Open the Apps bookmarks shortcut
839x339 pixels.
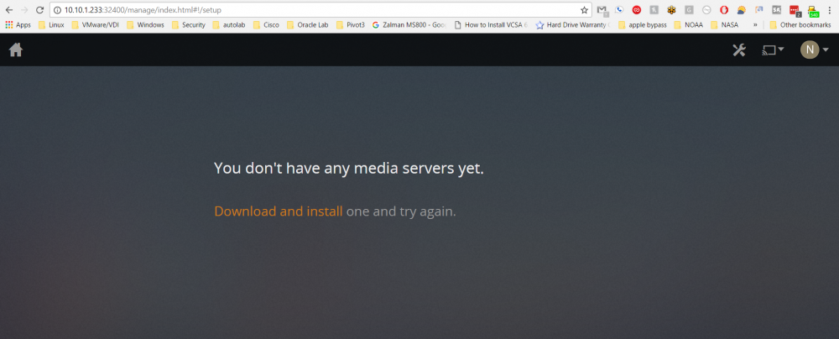pos(18,24)
